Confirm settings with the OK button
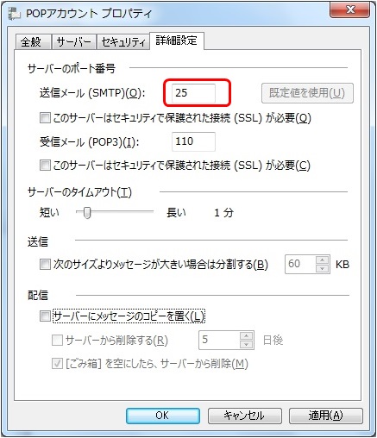Screen dimensions: 377x438 tap(163, 416)
